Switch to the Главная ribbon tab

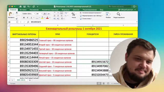pos(13,10)
